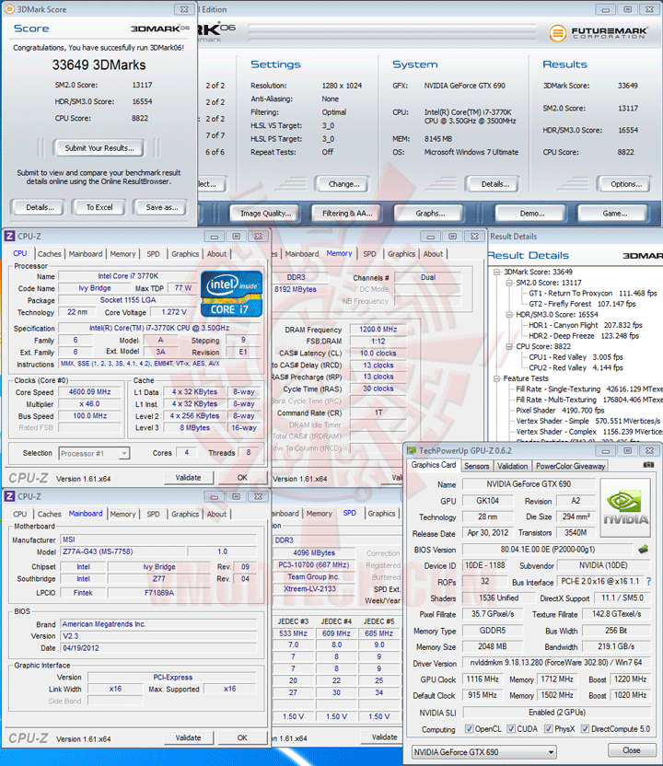Click Details button under System

coord(494,184)
